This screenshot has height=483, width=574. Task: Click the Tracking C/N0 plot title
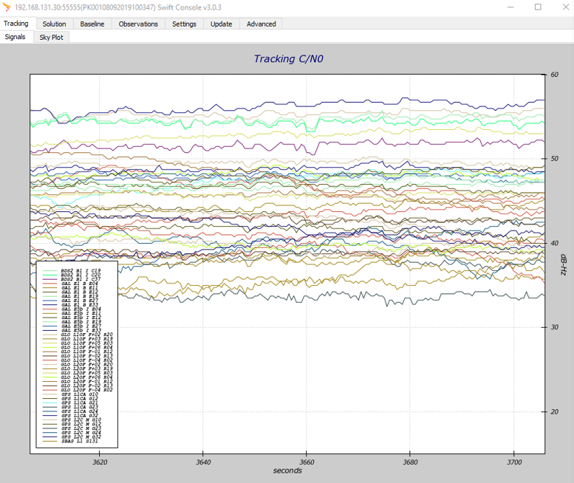tap(288, 59)
